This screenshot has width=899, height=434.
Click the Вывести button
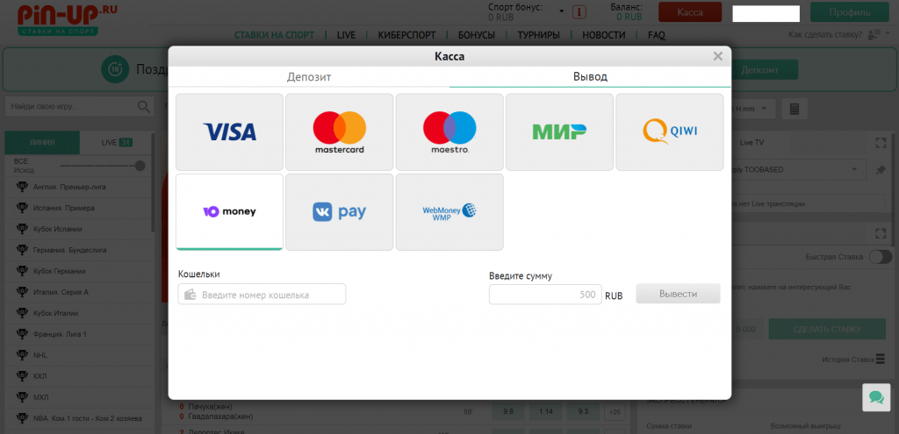point(679,294)
